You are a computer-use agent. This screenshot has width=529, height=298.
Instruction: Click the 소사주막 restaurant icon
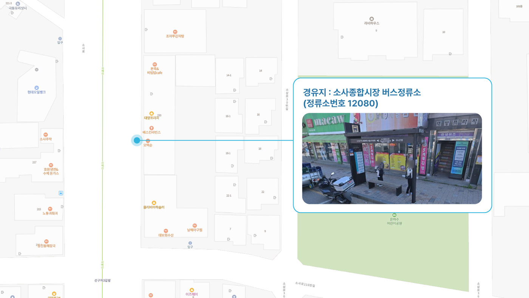coord(46,135)
